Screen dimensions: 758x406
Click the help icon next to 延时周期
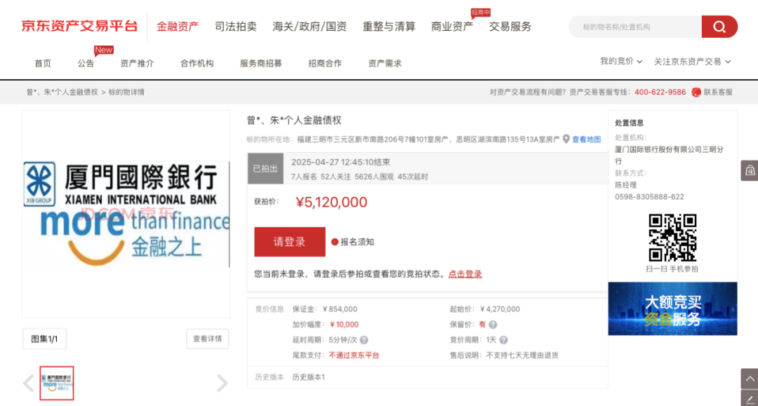pos(364,340)
